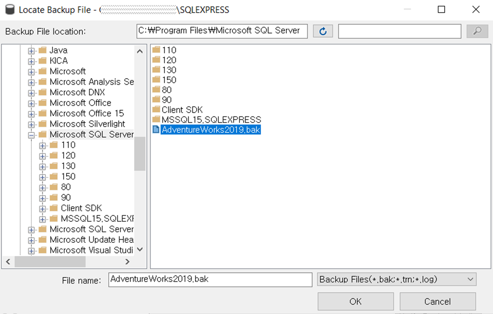Image resolution: width=493 pixels, height=314 pixels.
Task: Select KICA folder in the tree
Action: pos(59,61)
